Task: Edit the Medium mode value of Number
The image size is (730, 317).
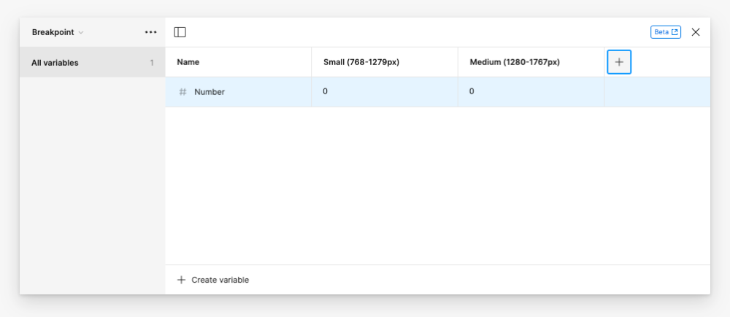Action: 531,92
